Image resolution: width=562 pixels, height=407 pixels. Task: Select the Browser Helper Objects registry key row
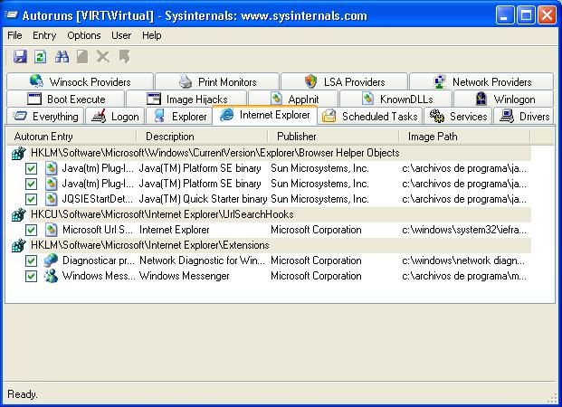point(269,153)
